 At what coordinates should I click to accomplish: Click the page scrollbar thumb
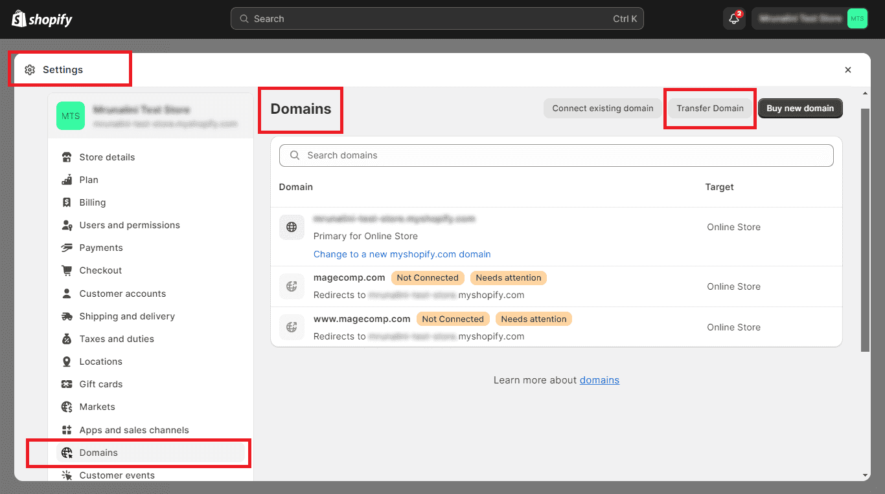click(x=866, y=230)
